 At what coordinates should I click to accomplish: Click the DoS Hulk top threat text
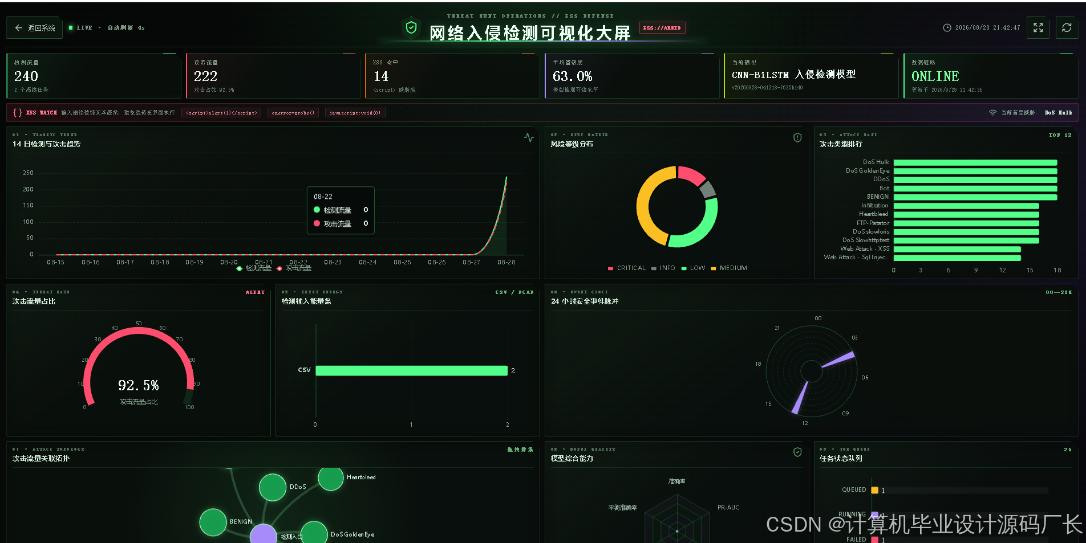pyautogui.click(x=1058, y=113)
